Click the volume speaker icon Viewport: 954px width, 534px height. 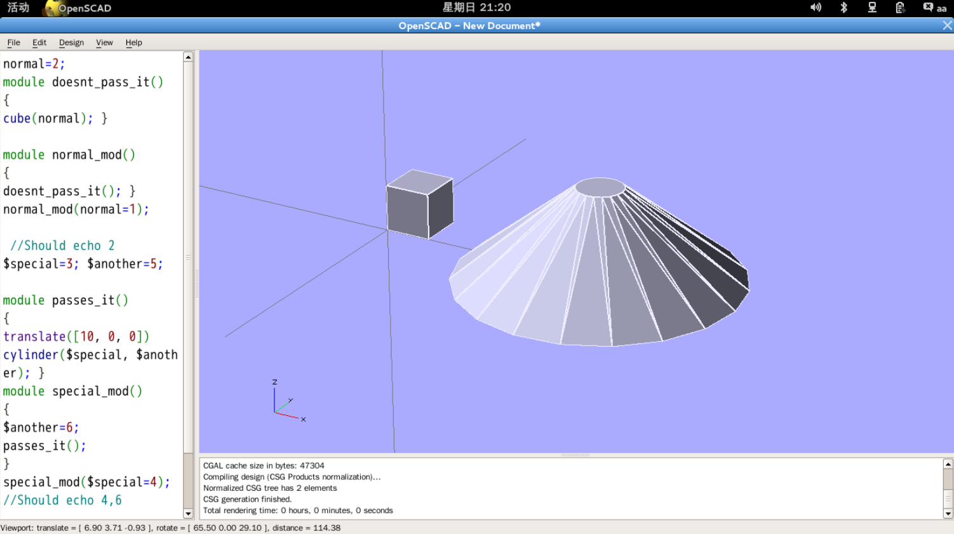(x=816, y=8)
